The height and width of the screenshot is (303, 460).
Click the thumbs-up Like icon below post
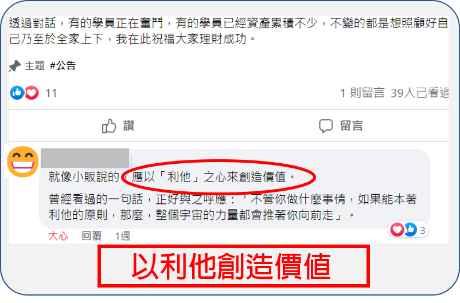(x=109, y=126)
